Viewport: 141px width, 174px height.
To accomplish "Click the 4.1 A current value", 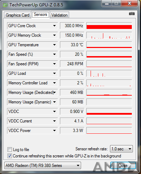I will [x=72, y=121].
